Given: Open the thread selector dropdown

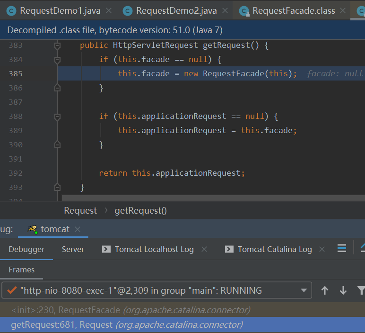Looking at the screenshot, I should click(304, 290).
